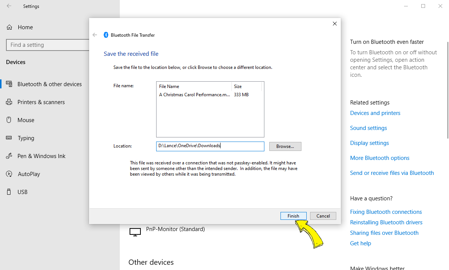Click the Typing keyboard icon
Viewport: 449px width, 270px height.
[x=9, y=138]
